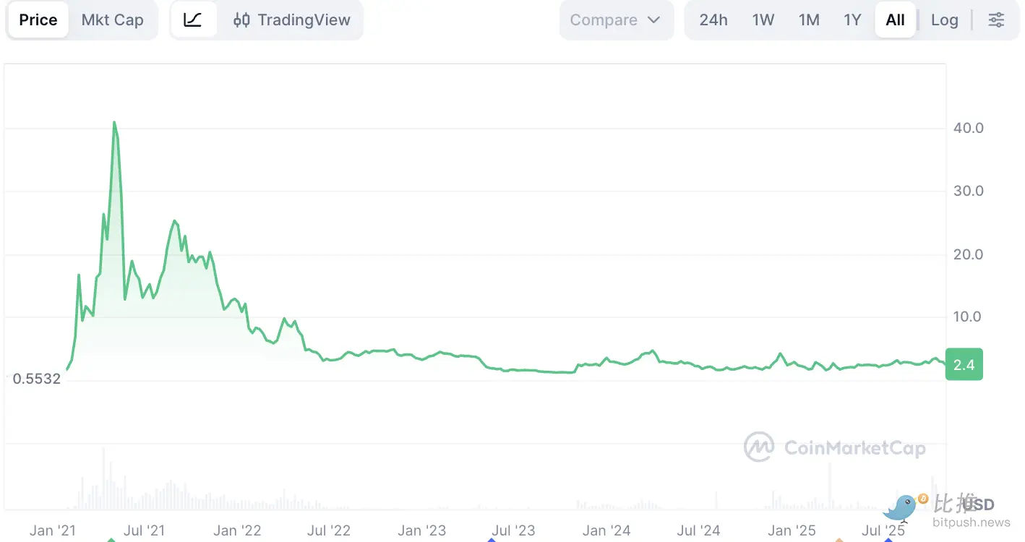1025x542 pixels.
Task: Set the time range to 24h
Action: click(713, 20)
